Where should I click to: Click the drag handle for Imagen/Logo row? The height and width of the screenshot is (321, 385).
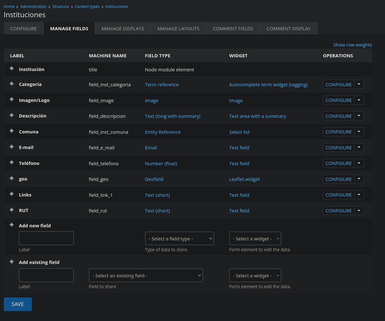coord(11,100)
